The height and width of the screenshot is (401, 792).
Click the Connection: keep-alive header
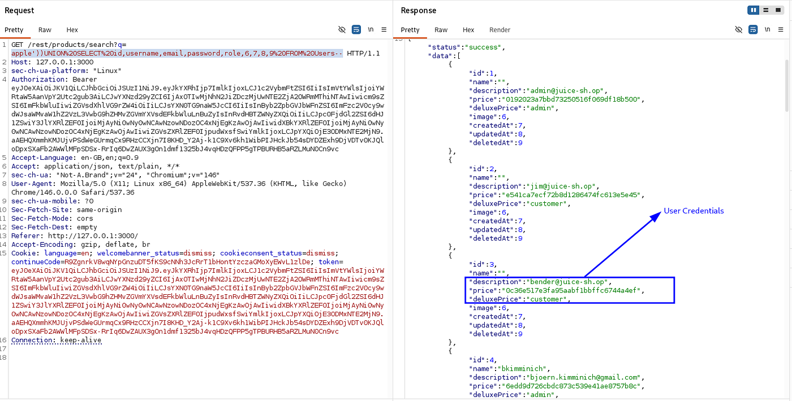[57, 340]
